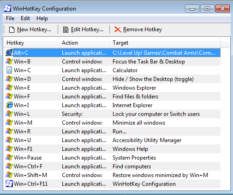The width and height of the screenshot is (233, 195).
Task: Click 'Restore windows minimized by Win+M' text
Action: tap(160, 175)
